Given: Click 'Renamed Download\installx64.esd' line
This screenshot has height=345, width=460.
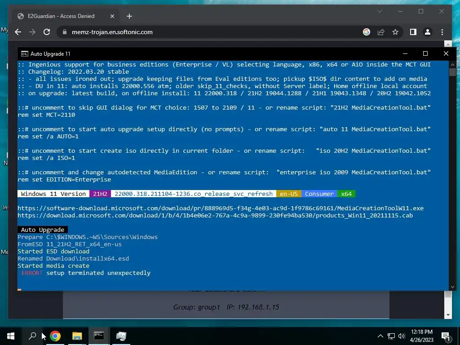Looking at the screenshot, I should pos(73,258).
